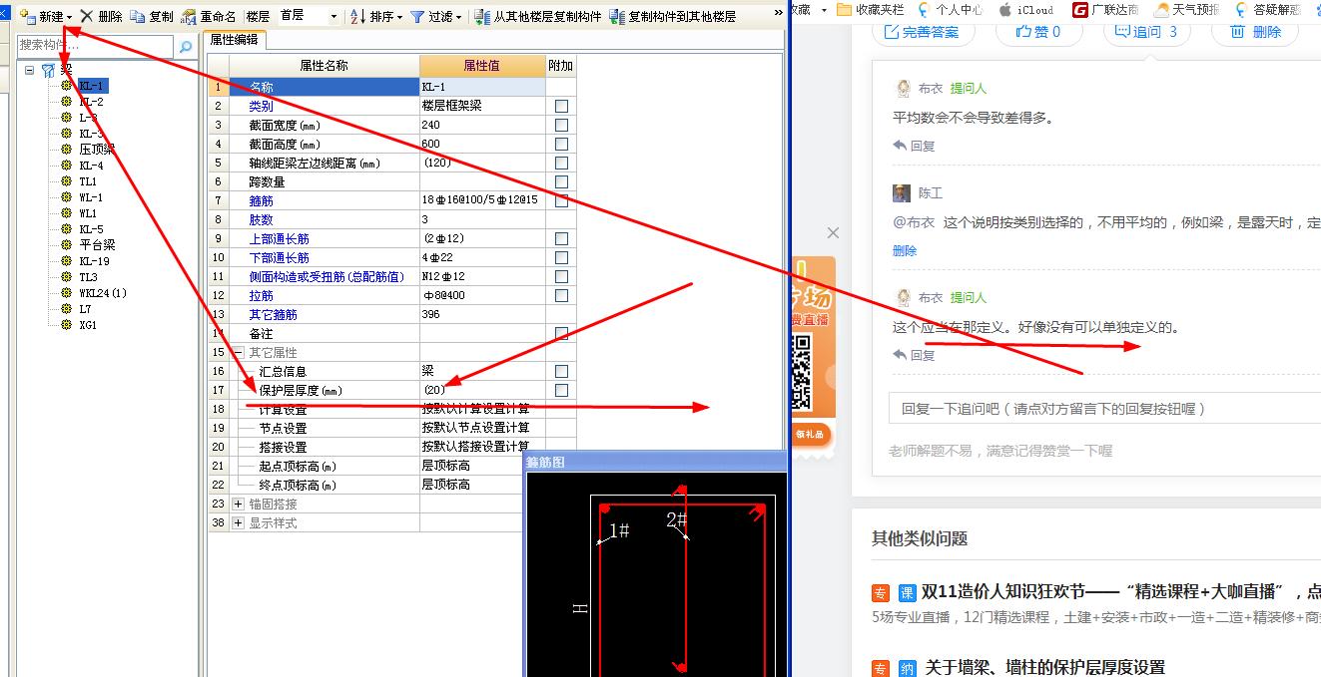Viewport: 1321px width, 677px height.
Task: Click 复制构件到其他楼层 toolbar icon
Action: coord(617,17)
